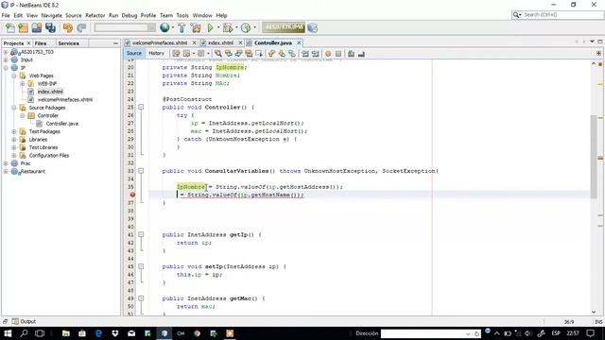
Task: Click the memory usage bar in toolbar
Action: coord(284,27)
